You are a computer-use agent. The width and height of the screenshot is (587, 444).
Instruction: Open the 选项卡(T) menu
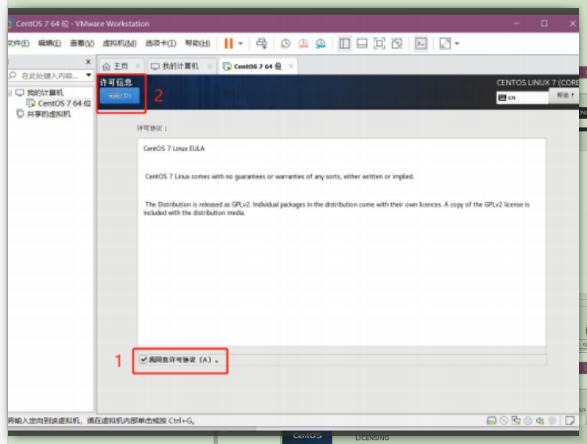tap(160, 44)
